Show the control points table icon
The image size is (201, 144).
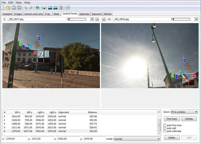click(x=61, y=8)
